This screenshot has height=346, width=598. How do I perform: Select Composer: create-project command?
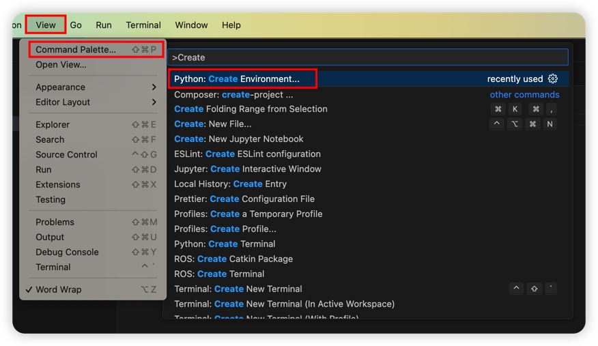click(368, 94)
